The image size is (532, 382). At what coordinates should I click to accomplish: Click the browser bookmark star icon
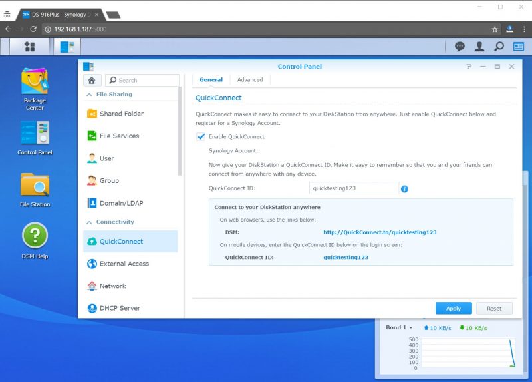click(x=495, y=29)
